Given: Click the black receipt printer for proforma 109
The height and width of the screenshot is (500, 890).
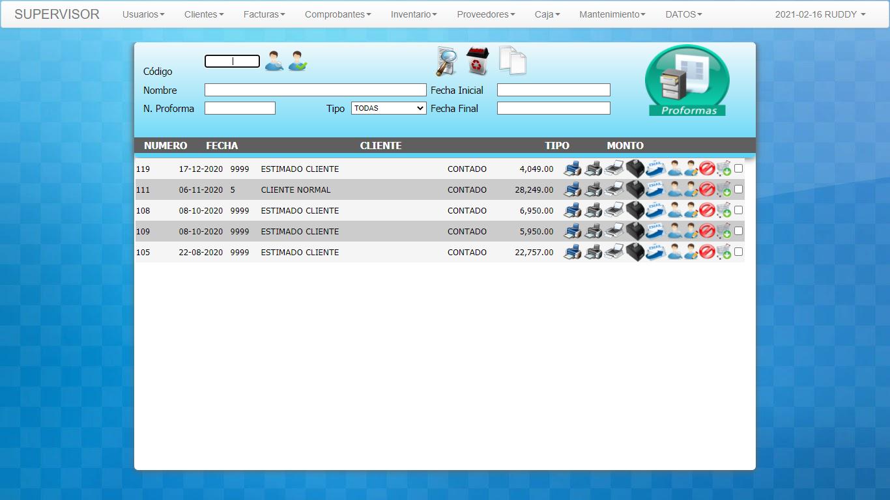Looking at the screenshot, I should click(635, 232).
